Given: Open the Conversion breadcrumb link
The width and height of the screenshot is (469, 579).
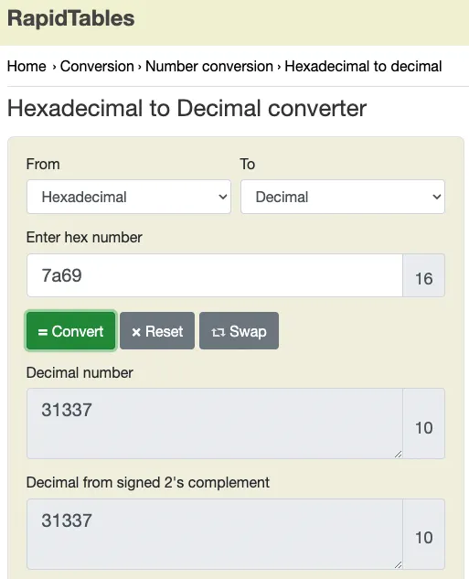Looking at the screenshot, I should pos(97,67).
